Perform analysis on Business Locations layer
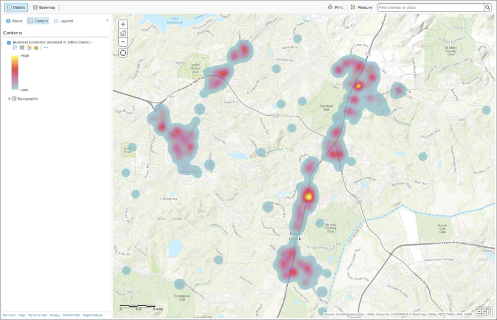This screenshot has height=320, width=497. point(36,47)
